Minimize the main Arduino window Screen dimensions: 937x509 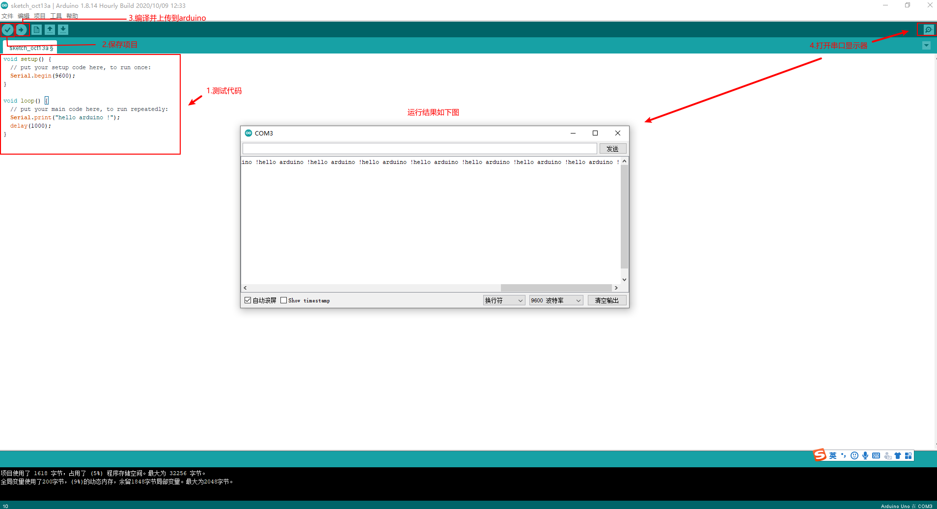(x=885, y=5)
